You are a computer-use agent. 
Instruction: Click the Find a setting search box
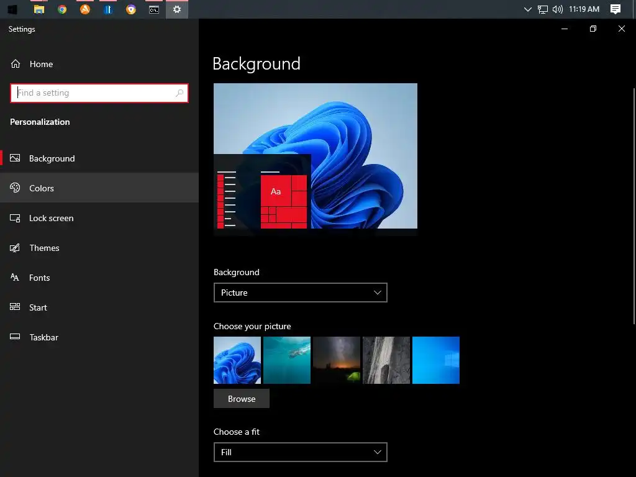[99, 93]
